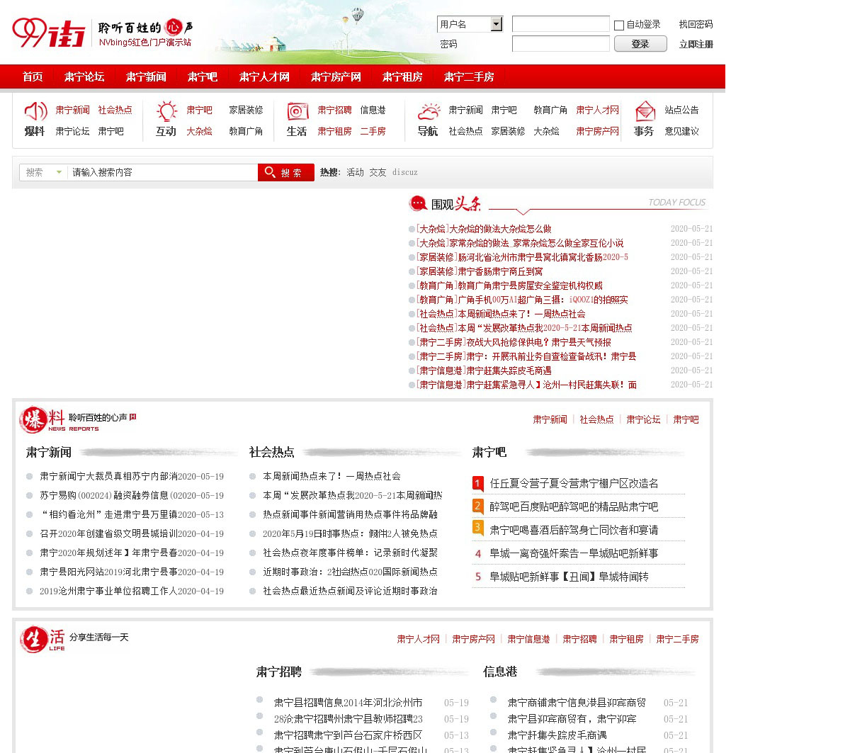This screenshot has width=850, height=753.
Task: Click the 找回密码 link
Action: point(696,24)
